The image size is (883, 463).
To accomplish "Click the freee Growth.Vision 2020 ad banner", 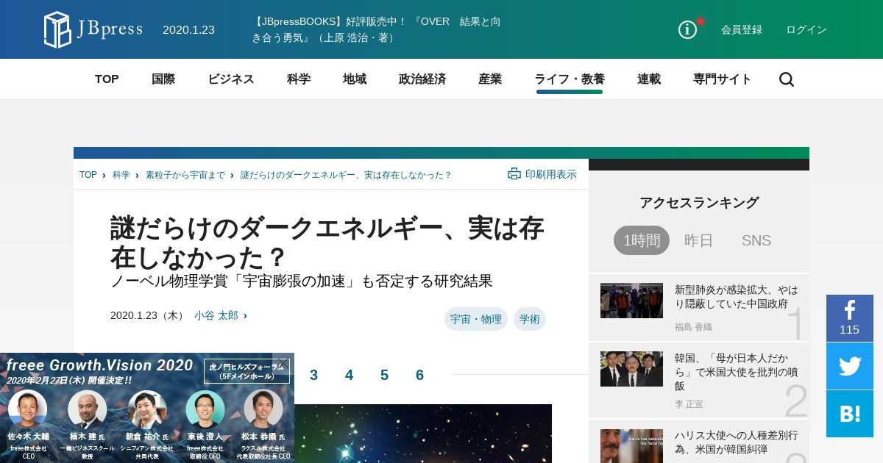I will pyautogui.click(x=147, y=408).
